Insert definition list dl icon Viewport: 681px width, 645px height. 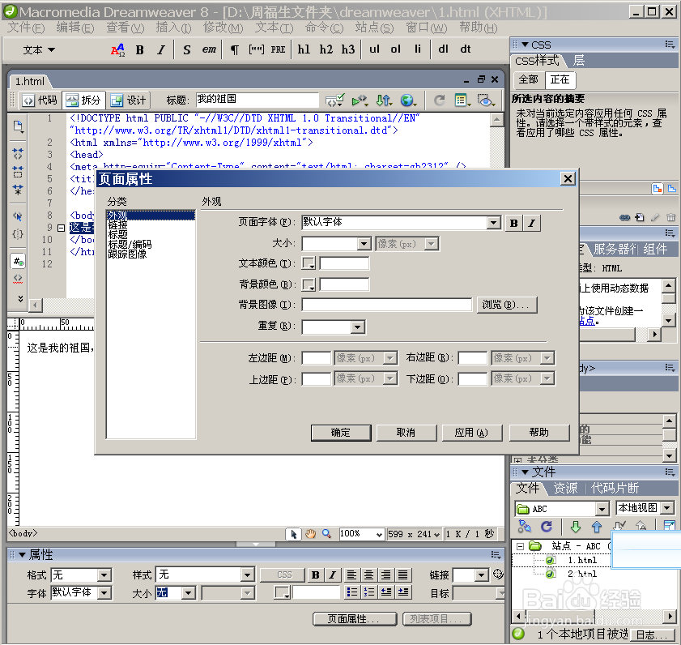pyautogui.click(x=443, y=49)
